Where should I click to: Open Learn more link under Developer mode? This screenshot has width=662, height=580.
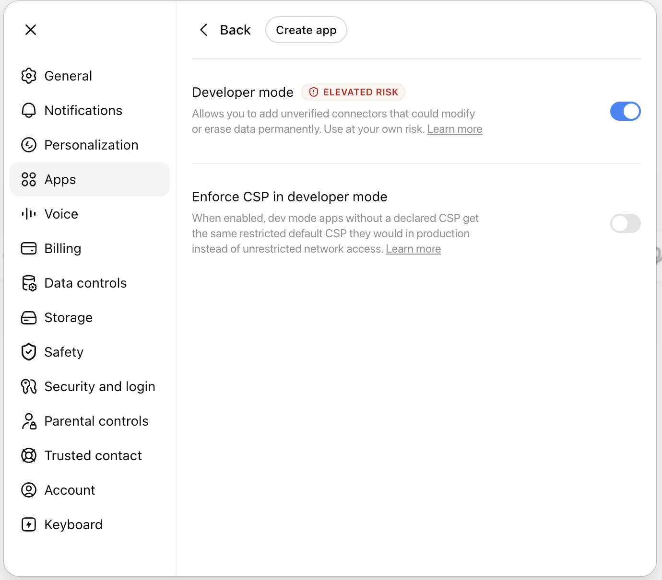point(455,129)
